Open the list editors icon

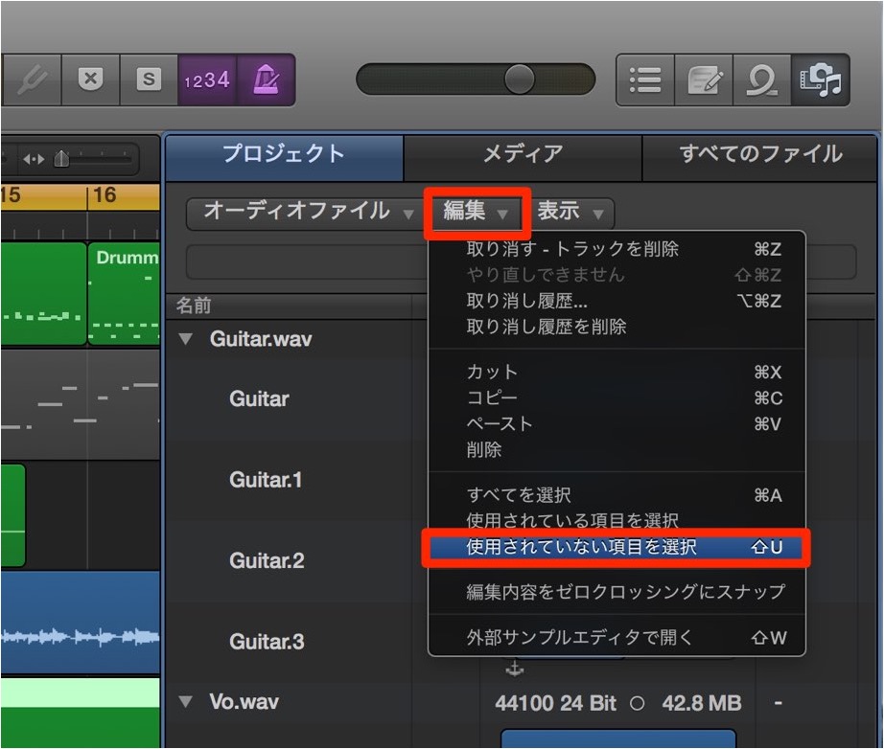(645, 79)
